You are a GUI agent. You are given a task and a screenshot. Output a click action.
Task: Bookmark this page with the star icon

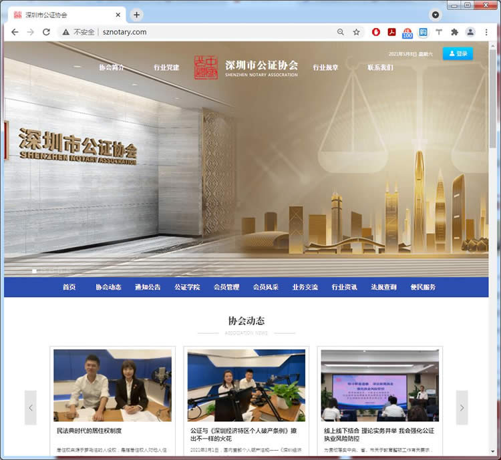356,32
